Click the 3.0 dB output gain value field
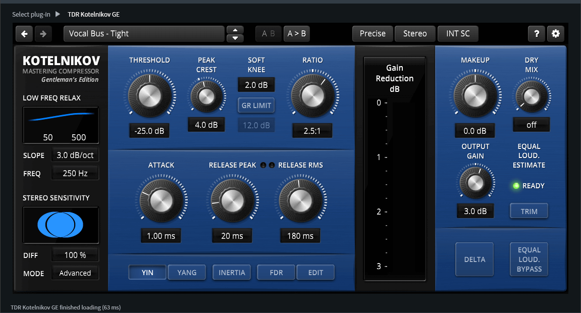Image resolution: width=581 pixels, height=313 pixels. [x=475, y=211]
